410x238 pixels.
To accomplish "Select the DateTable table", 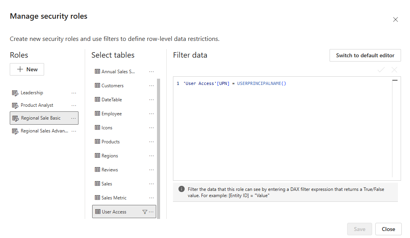I will point(124,100).
